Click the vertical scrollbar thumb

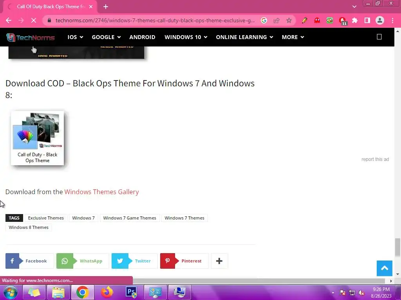[x=397, y=247]
